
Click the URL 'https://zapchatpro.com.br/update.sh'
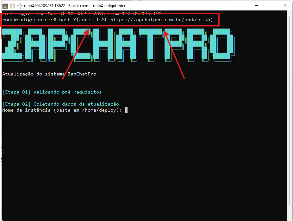(160, 20)
